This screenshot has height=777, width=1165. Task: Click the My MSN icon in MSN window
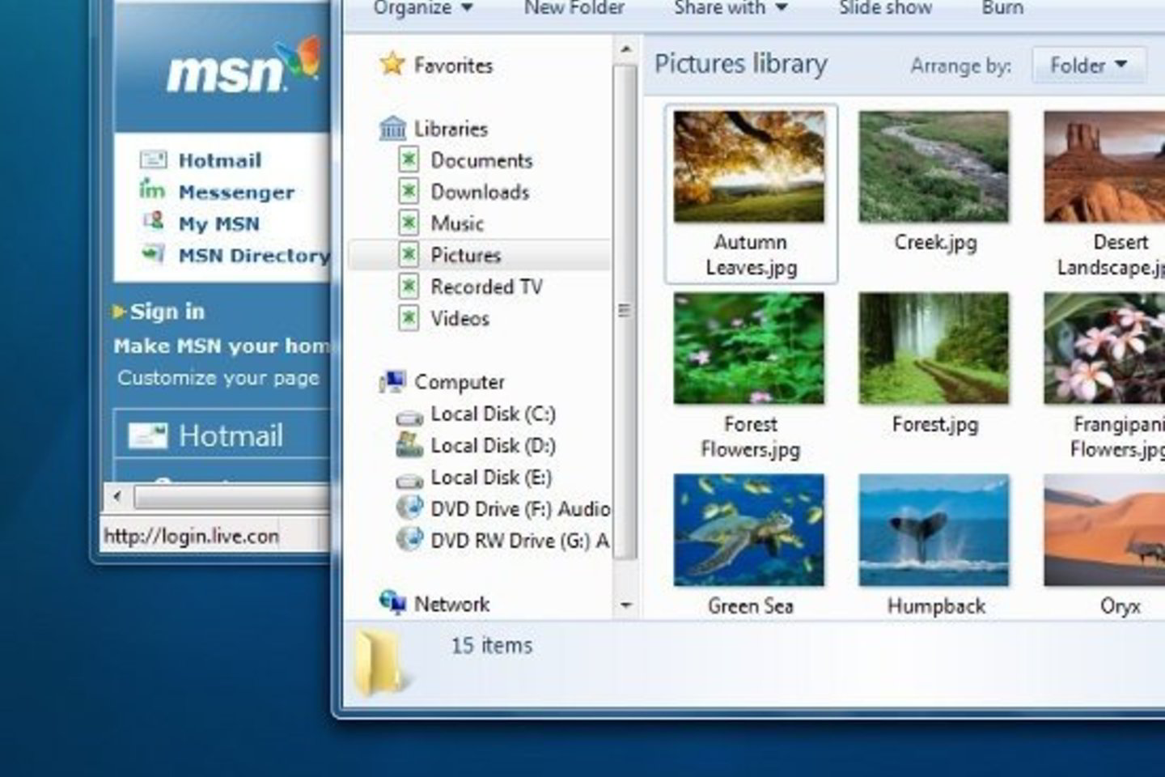(153, 221)
